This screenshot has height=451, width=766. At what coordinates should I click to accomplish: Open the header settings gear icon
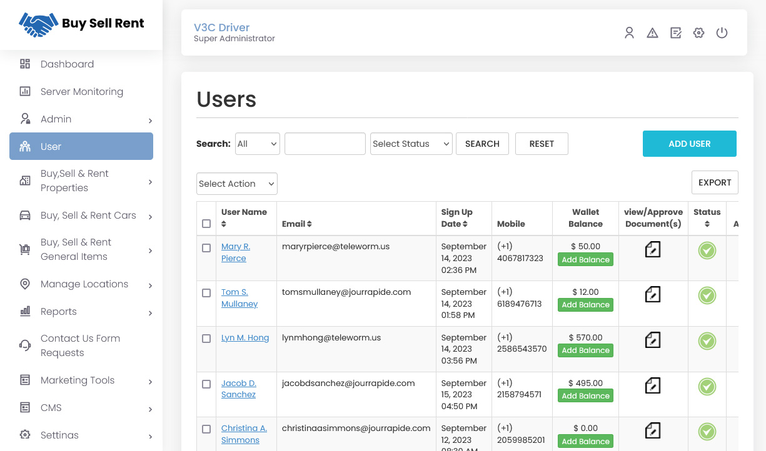click(698, 32)
